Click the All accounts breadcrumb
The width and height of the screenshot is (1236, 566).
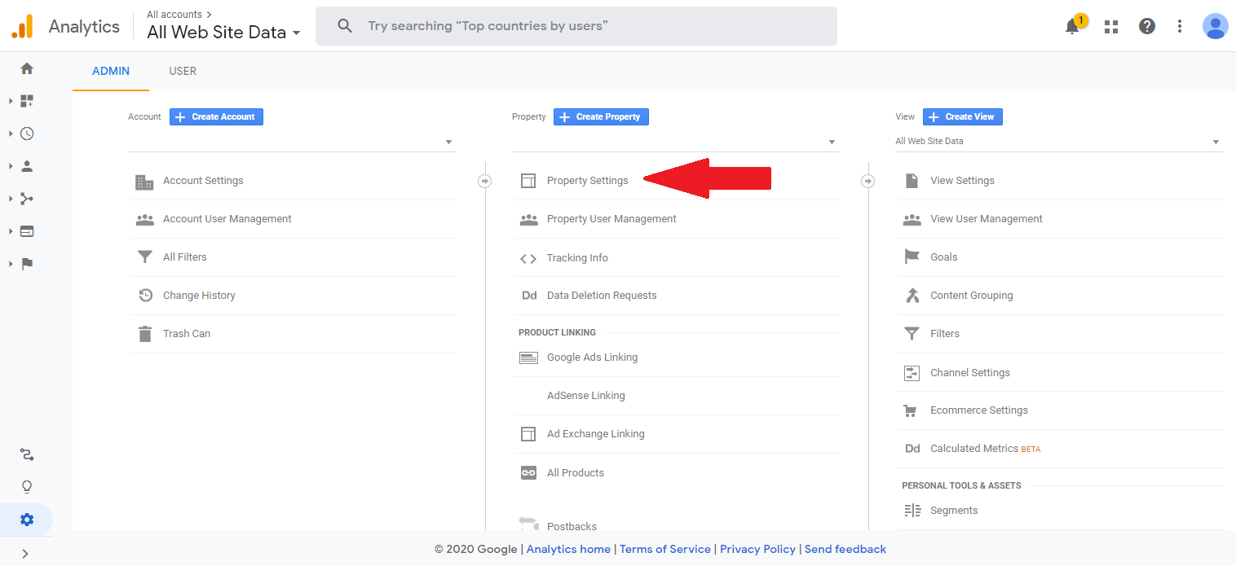[x=174, y=15]
